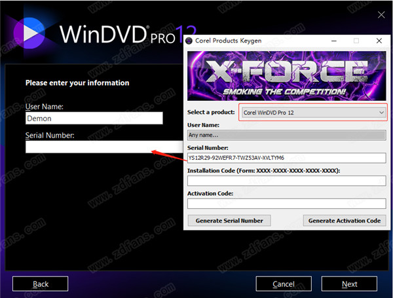
Task: Click Generate Activation Code button
Action: click(x=345, y=221)
